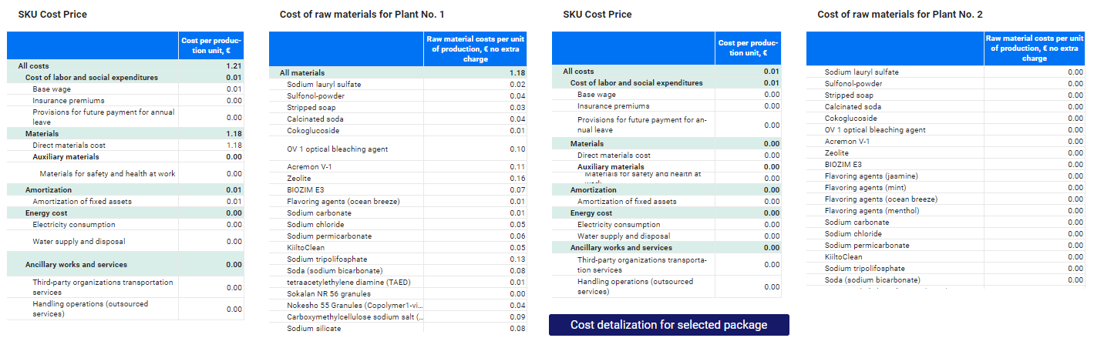
Task: Select the All materials row in Plant No. 1 table
Action: click(398, 72)
